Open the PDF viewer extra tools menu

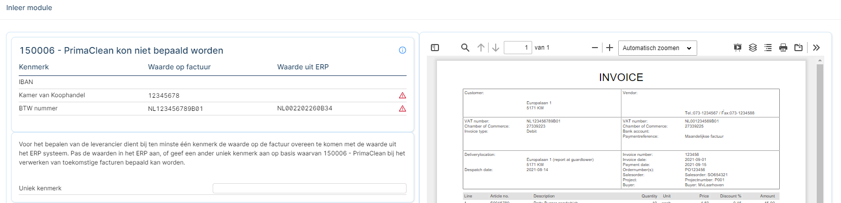(x=816, y=48)
